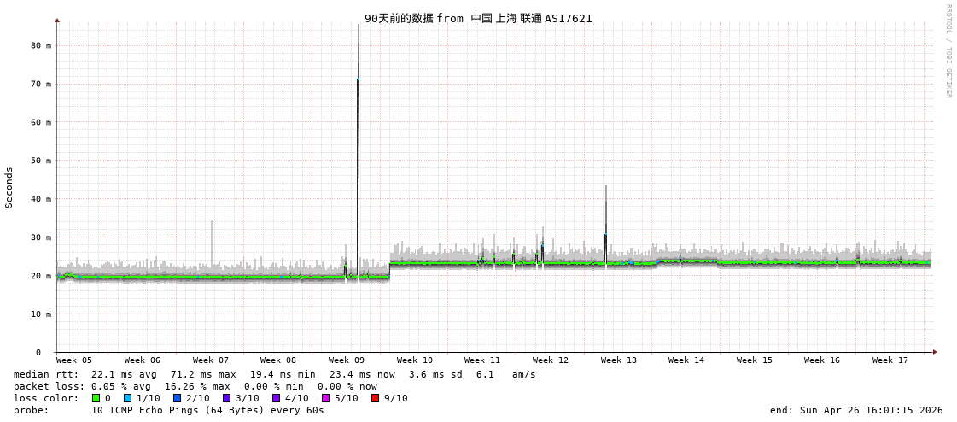Click the 20 m y-axis label
This screenshot has height=422, width=957.
42,275
